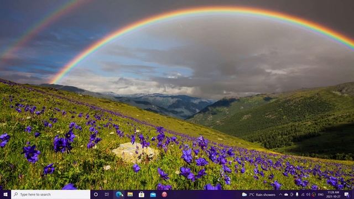Open the clock showing 11:28 AM
The height and width of the screenshot is (199, 354).
click(333, 195)
